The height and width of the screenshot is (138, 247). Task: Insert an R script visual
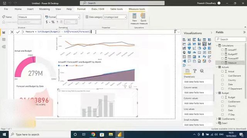pos(199,57)
